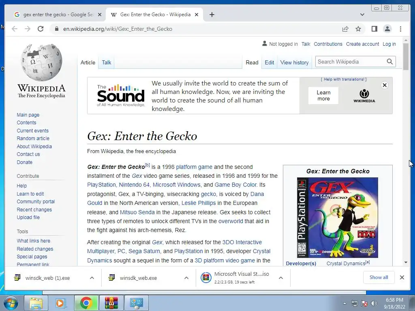Dismiss the Sound of All Human Knowledge banner
The image size is (415, 311).
(385, 85)
